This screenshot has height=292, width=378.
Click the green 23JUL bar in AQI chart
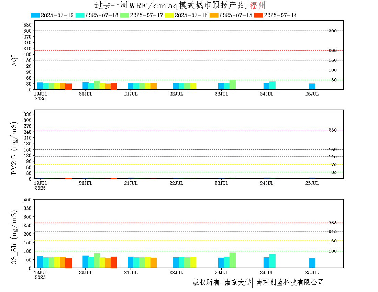click(x=233, y=85)
